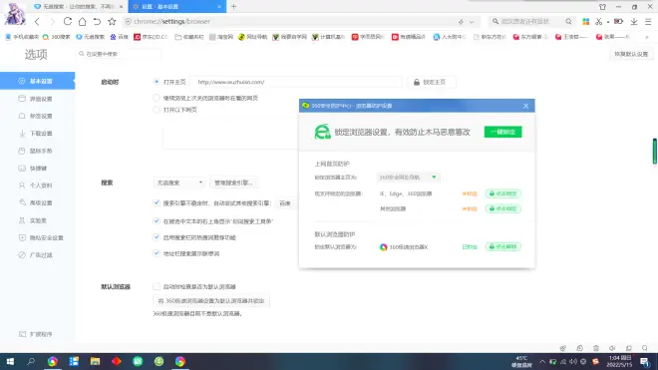Open the colorful apps grid icon in toolbar
The width and height of the screenshot is (658, 370).
click(586, 21)
